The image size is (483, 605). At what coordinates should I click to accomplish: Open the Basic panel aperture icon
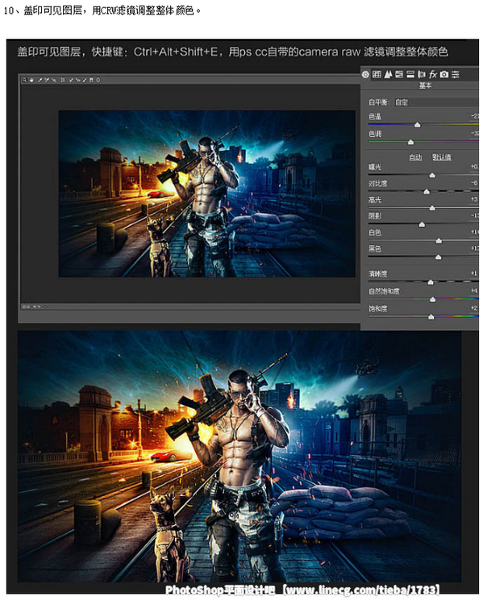[365, 74]
